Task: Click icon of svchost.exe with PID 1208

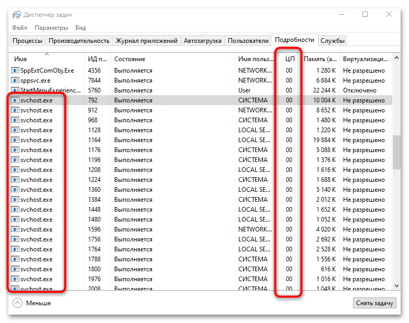Action: (15, 170)
